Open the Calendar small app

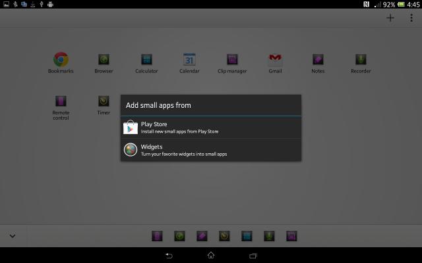[x=189, y=63]
